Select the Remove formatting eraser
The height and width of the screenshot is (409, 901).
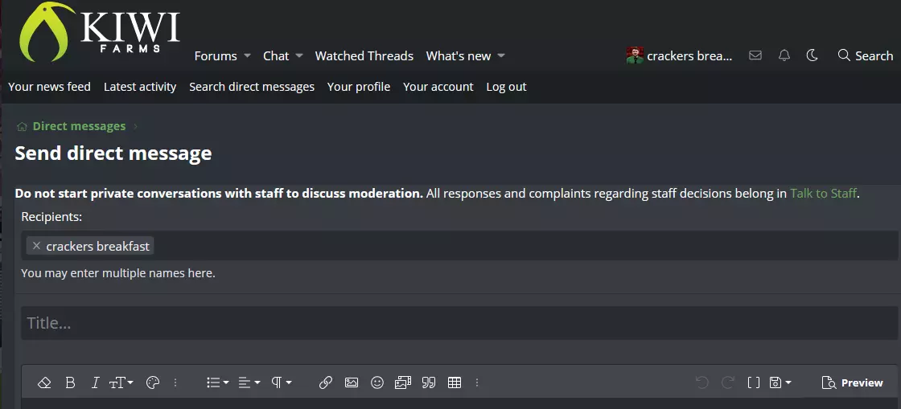[x=44, y=382]
